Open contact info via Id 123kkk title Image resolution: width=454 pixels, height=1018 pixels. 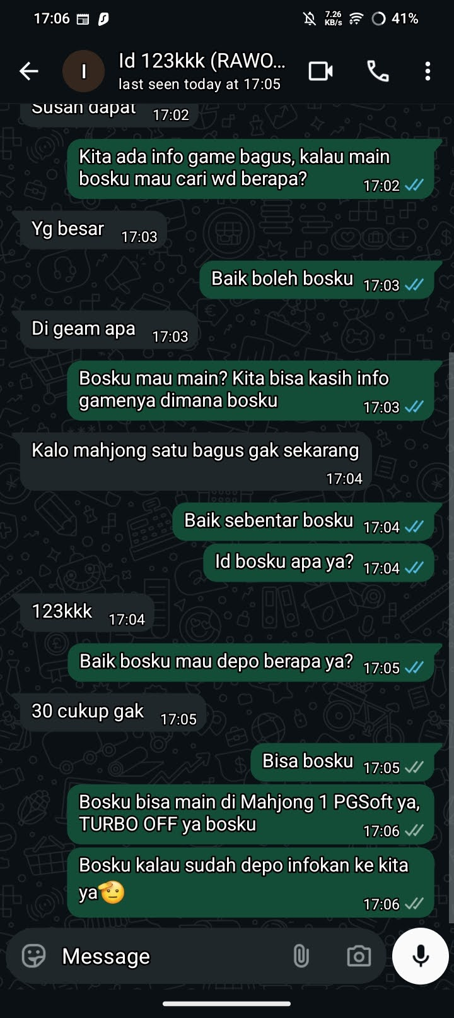click(202, 61)
